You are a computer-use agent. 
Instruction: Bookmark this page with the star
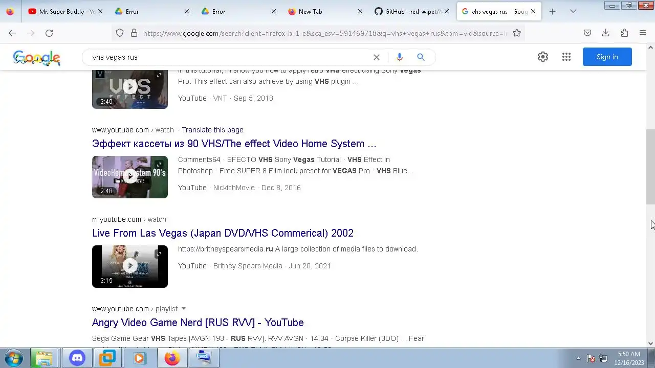pos(517,33)
